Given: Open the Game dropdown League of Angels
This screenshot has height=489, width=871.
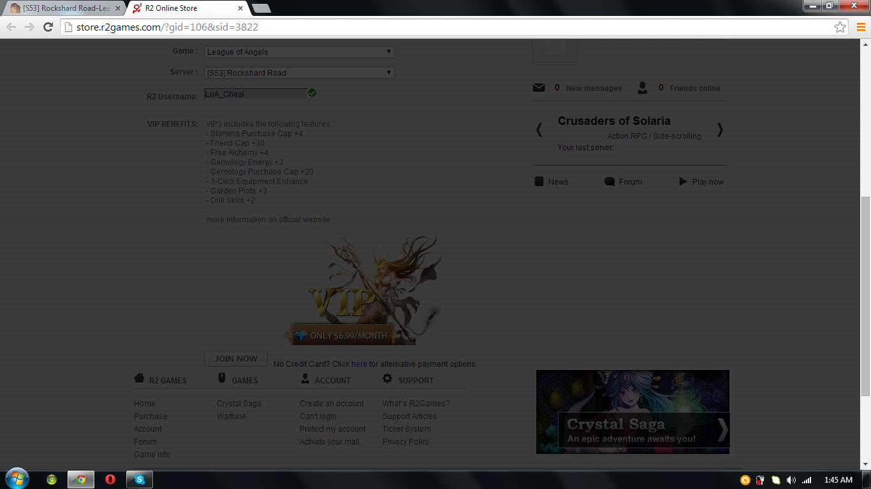Looking at the screenshot, I should 299,52.
